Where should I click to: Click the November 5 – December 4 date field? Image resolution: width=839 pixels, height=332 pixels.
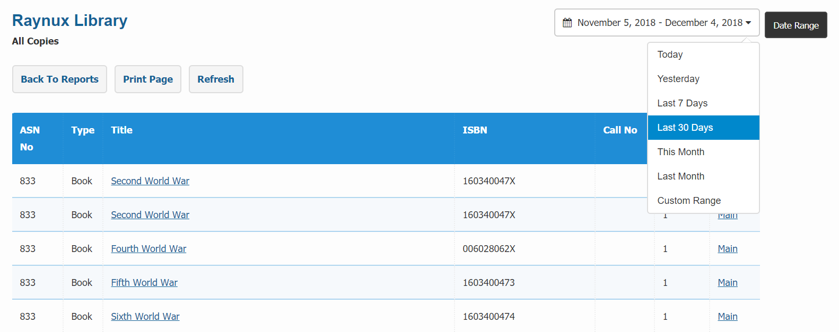(657, 23)
